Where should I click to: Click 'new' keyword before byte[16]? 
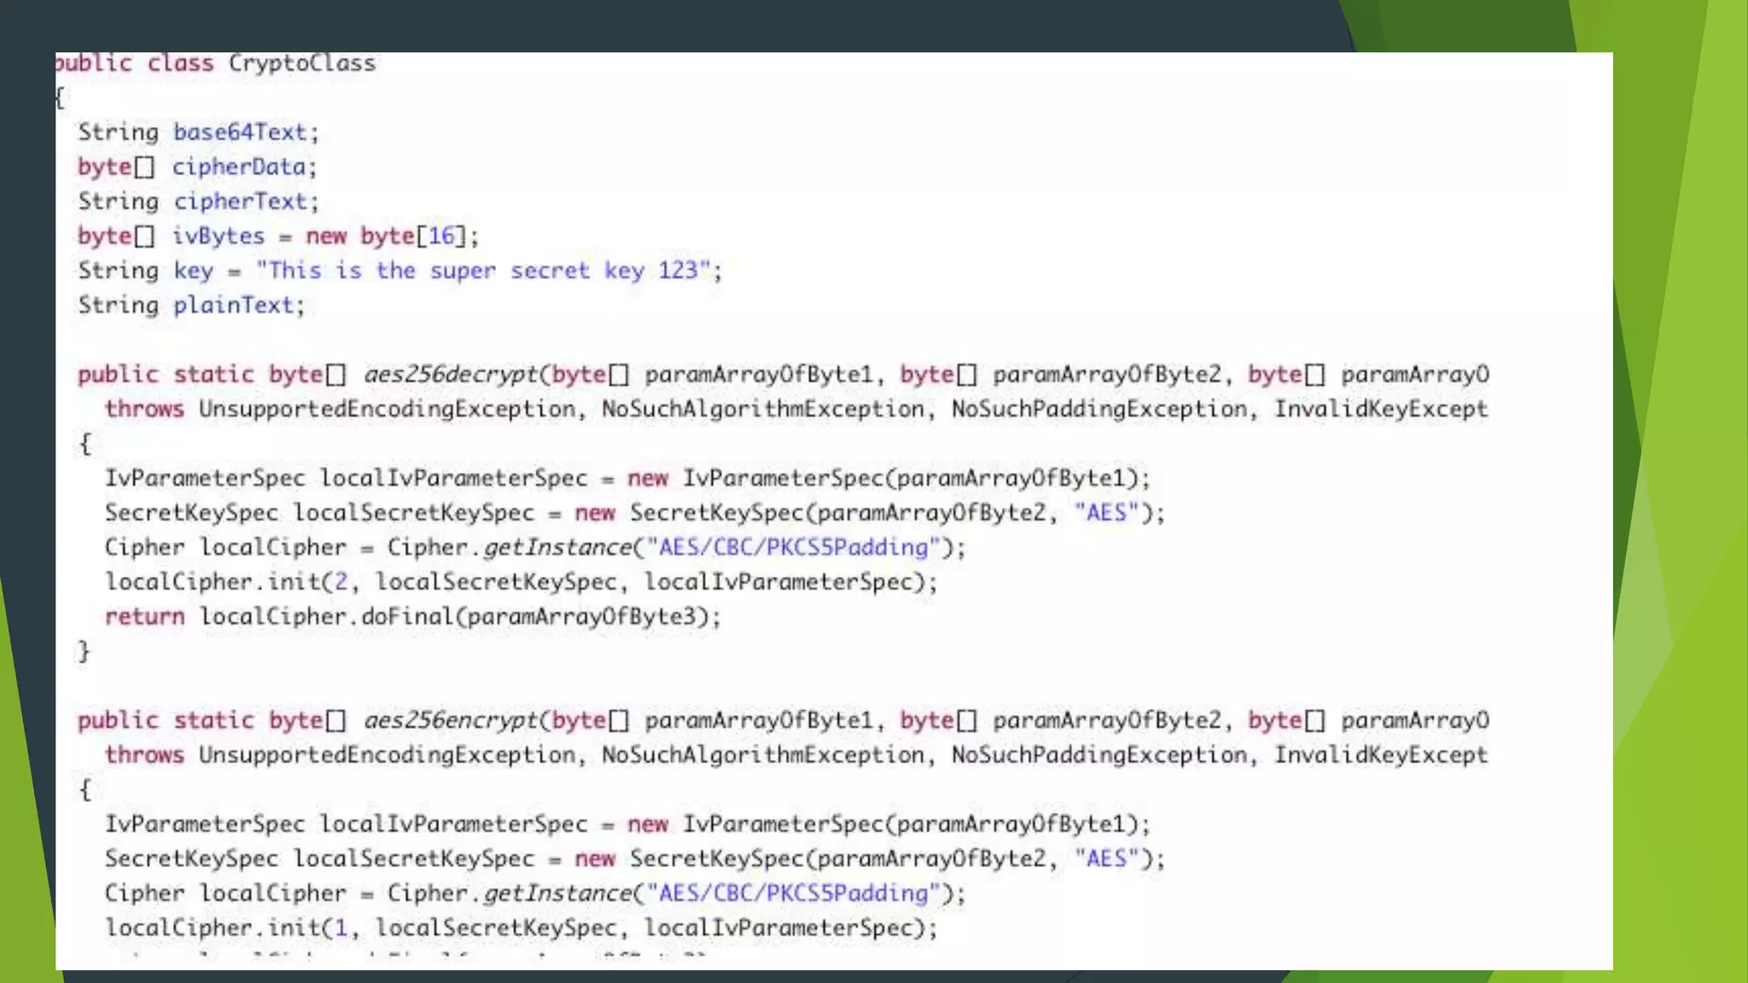click(326, 236)
